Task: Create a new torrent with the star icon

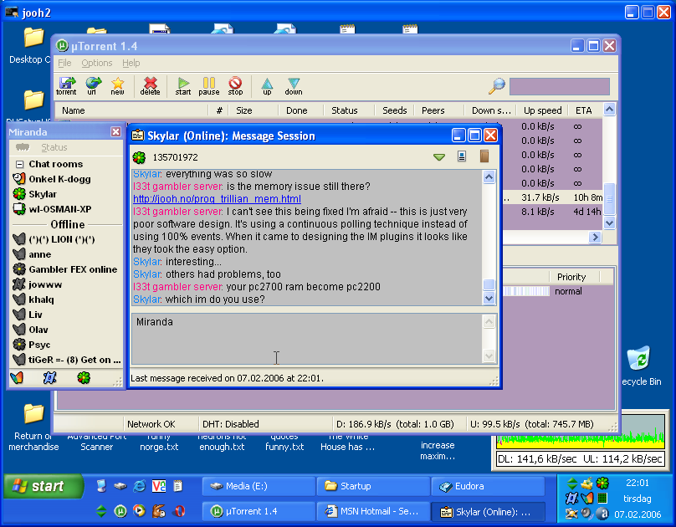Action: coord(117,85)
